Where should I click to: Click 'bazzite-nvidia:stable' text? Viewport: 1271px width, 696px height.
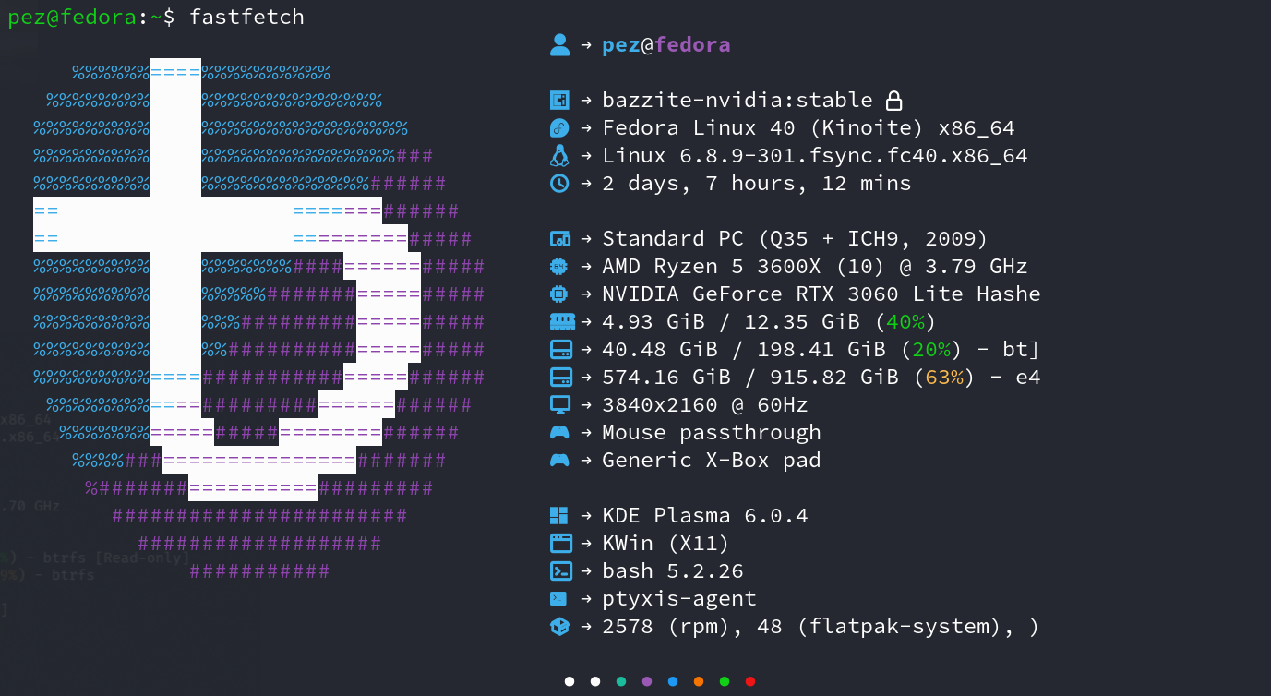(x=737, y=100)
